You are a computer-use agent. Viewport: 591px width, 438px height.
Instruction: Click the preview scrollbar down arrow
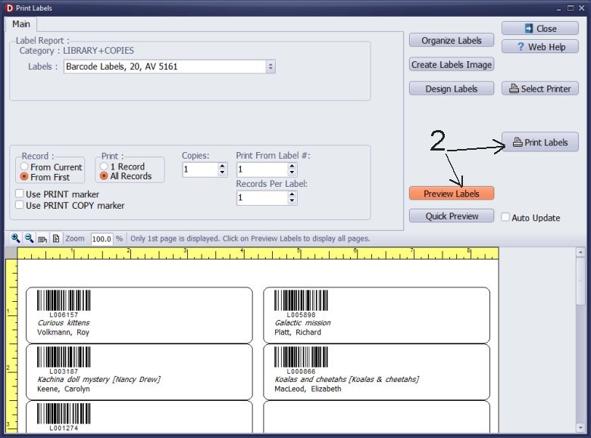[580, 428]
